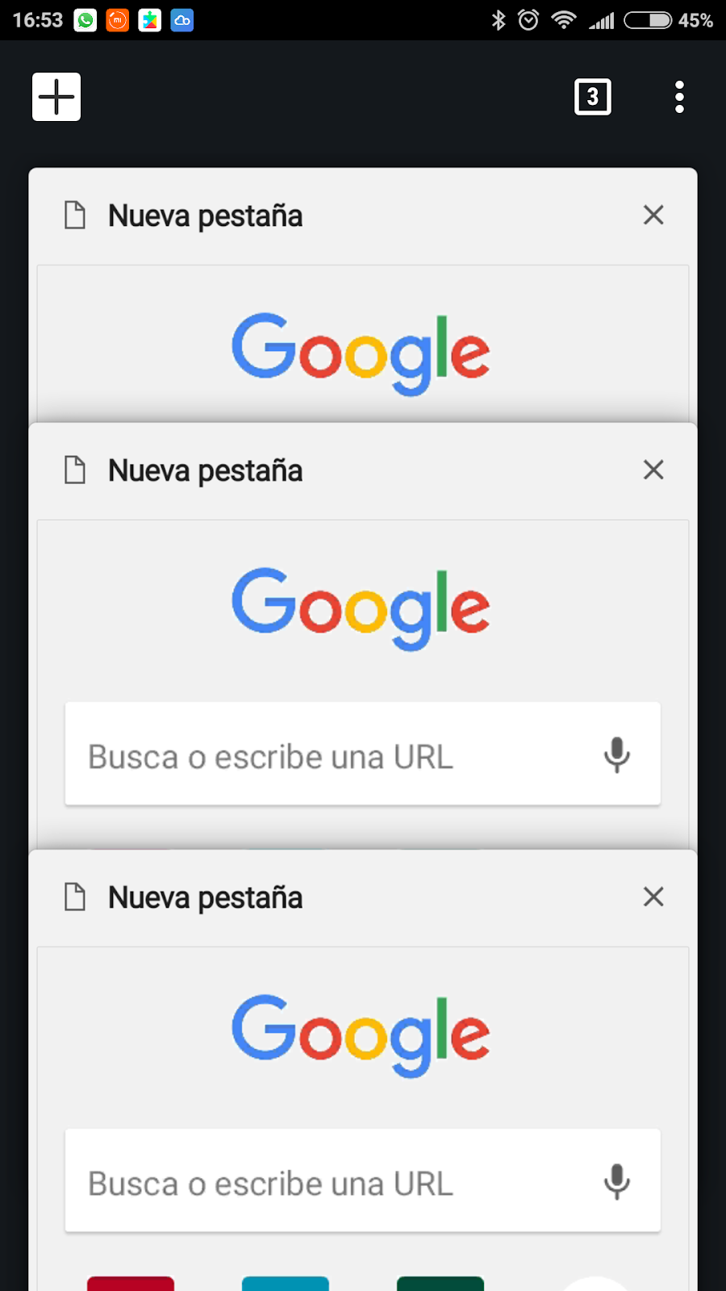Select the third Nueva pestaña tab title
The height and width of the screenshot is (1291, 726).
[205, 897]
